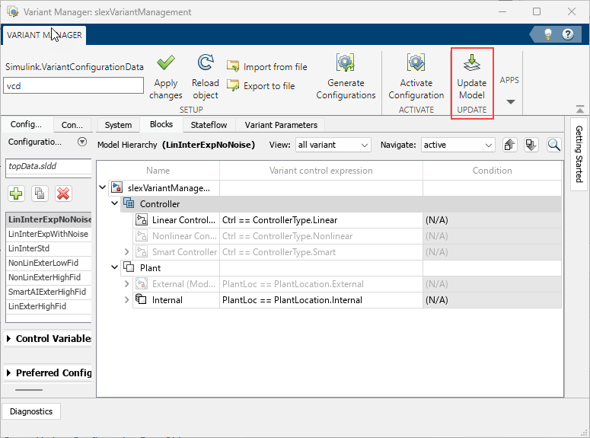The image size is (590, 438).
Task: Select the NonLinExterHighFid configuration
Action: pyautogui.click(x=49, y=277)
